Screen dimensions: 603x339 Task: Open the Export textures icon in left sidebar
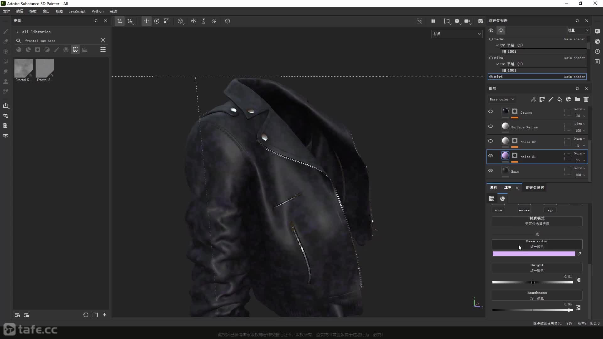click(6, 106)
